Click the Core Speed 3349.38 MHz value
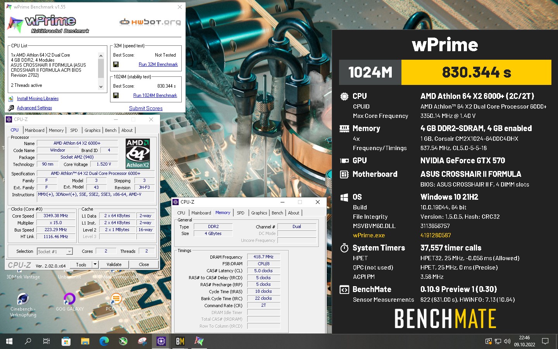558x349 pixels. coord(56,216)
